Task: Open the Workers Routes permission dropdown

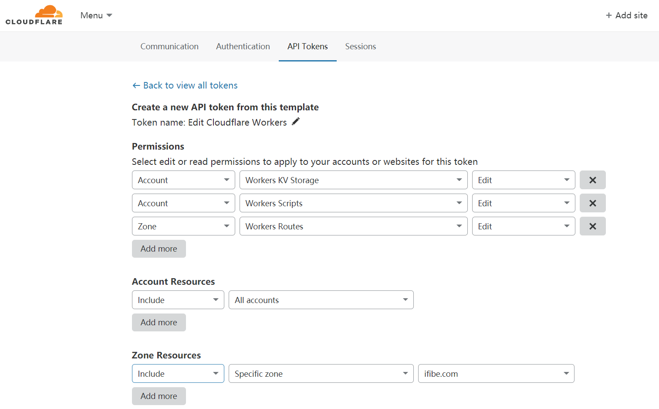Action: point(354,226)
